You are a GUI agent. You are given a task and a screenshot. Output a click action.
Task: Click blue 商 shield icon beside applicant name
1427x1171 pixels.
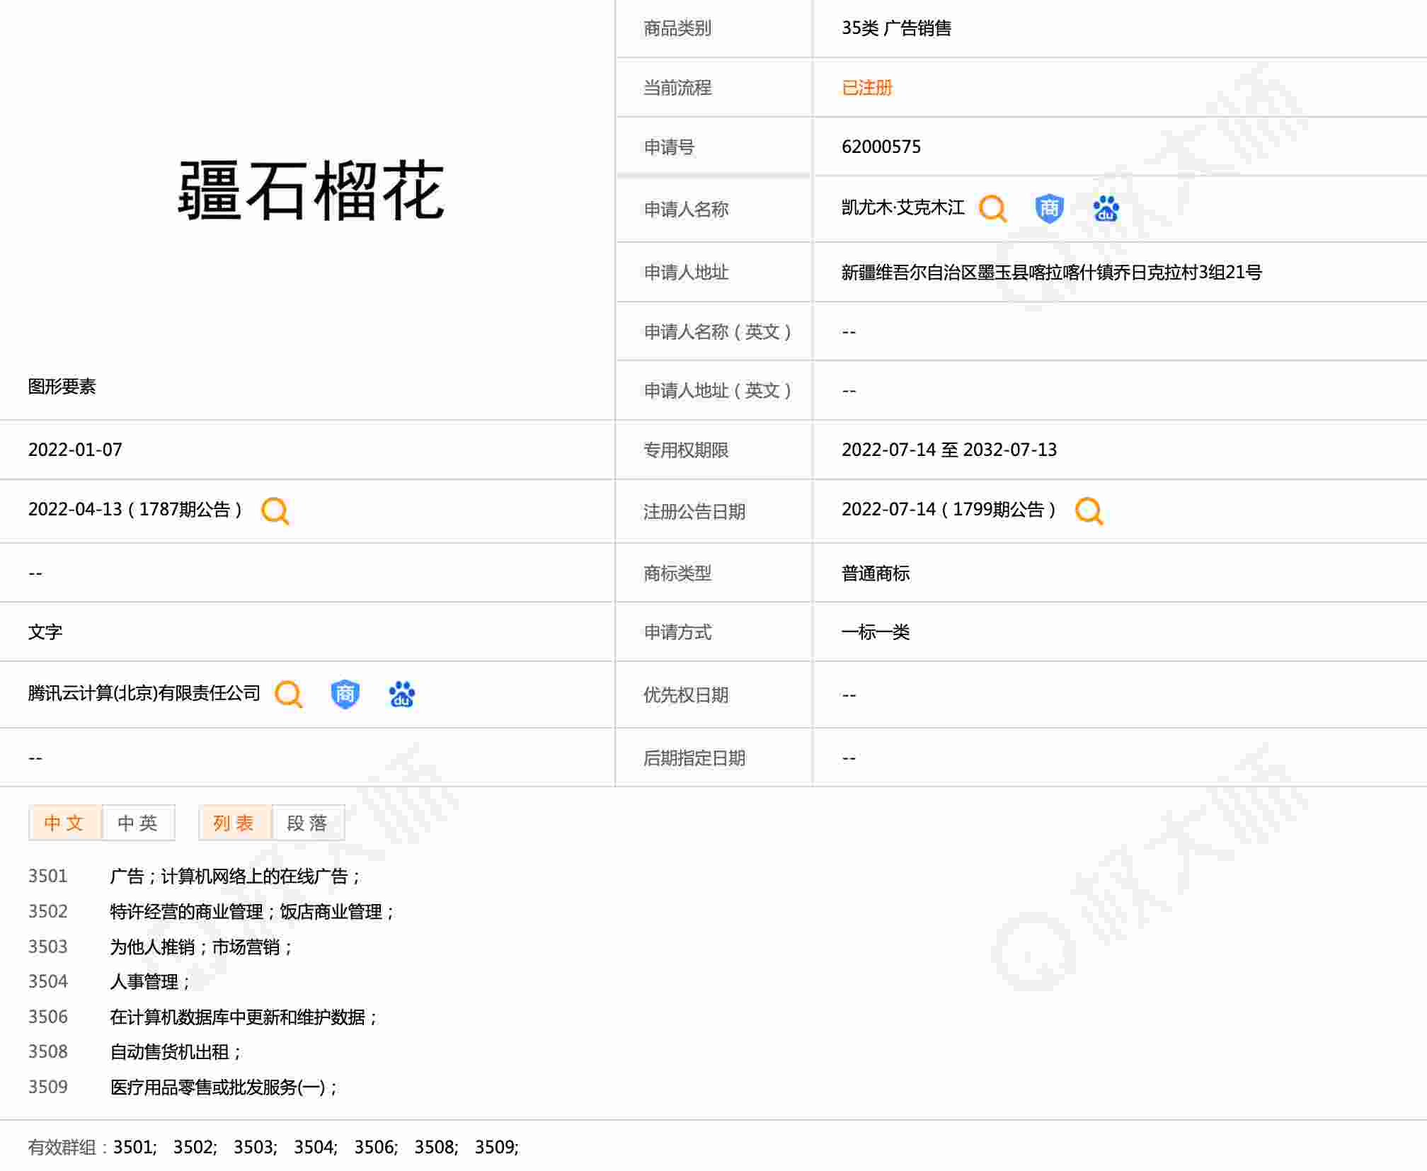[1048, 209]
